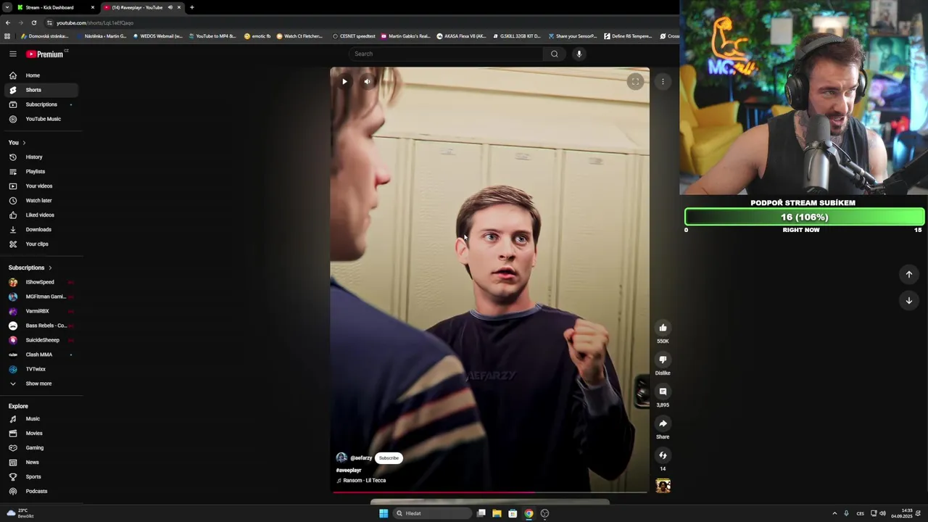Open the Windows Start menu
Screen dimensions: 928x522
click(384, 513)
